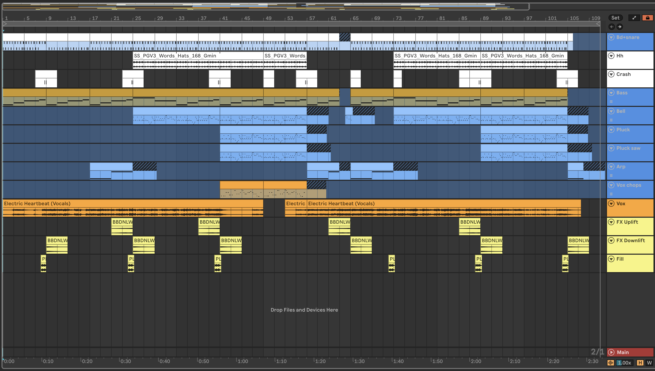The width and height of the screenshot is (655, 371).
Task: Unfold the Vox track
Action: [611, 203]
